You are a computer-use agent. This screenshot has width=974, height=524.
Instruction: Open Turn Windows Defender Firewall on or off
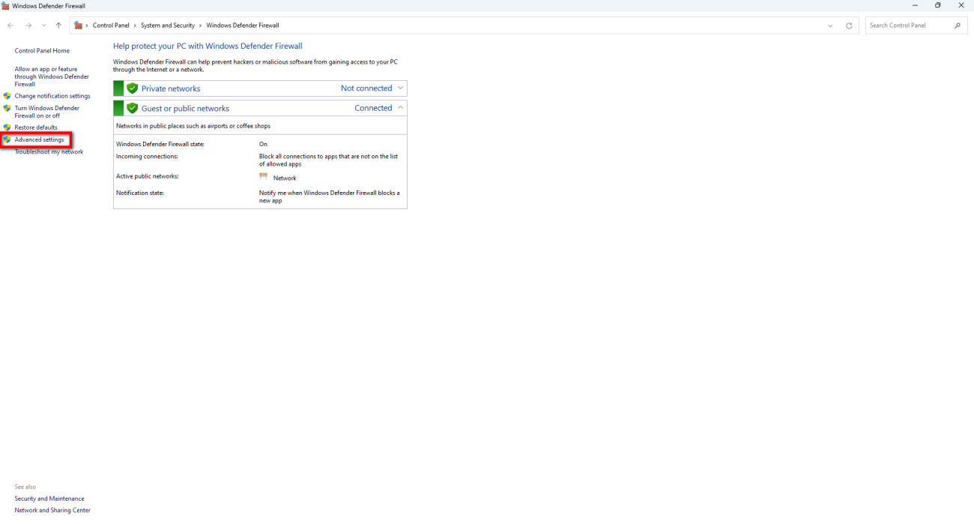click(46, 112)
